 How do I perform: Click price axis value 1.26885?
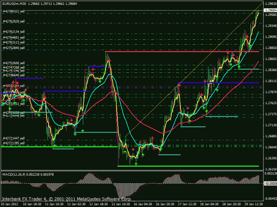tap(271, 136)
